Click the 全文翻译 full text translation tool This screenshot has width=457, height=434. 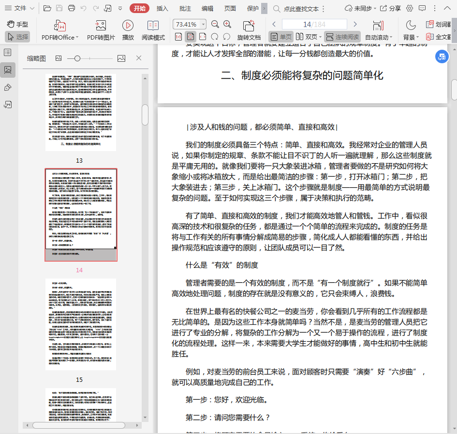[439, 37]
